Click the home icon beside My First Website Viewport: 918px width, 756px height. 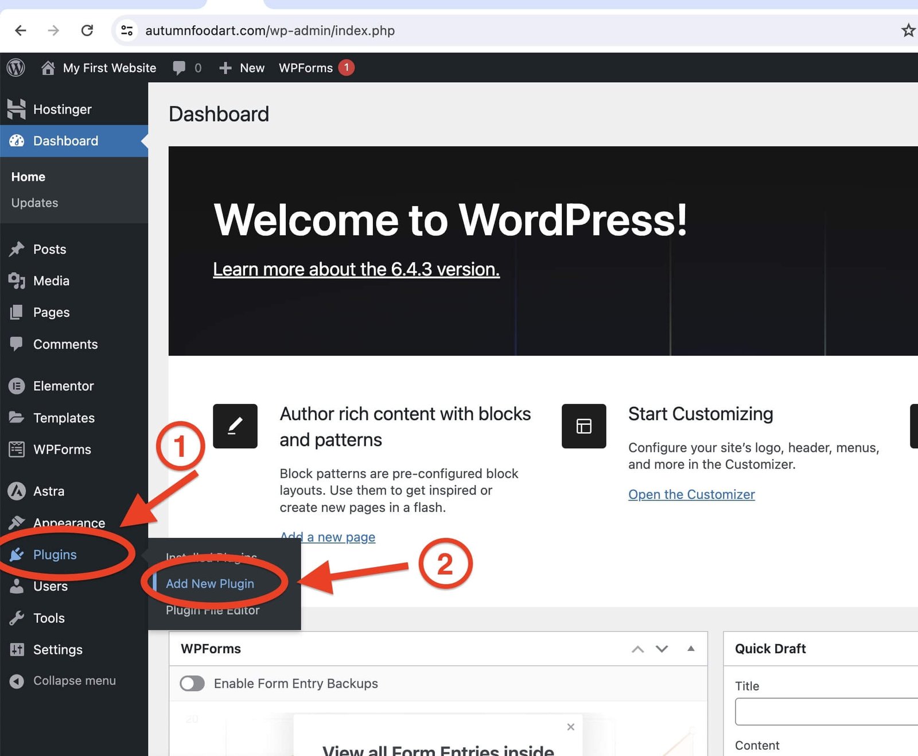click(48, 68)
